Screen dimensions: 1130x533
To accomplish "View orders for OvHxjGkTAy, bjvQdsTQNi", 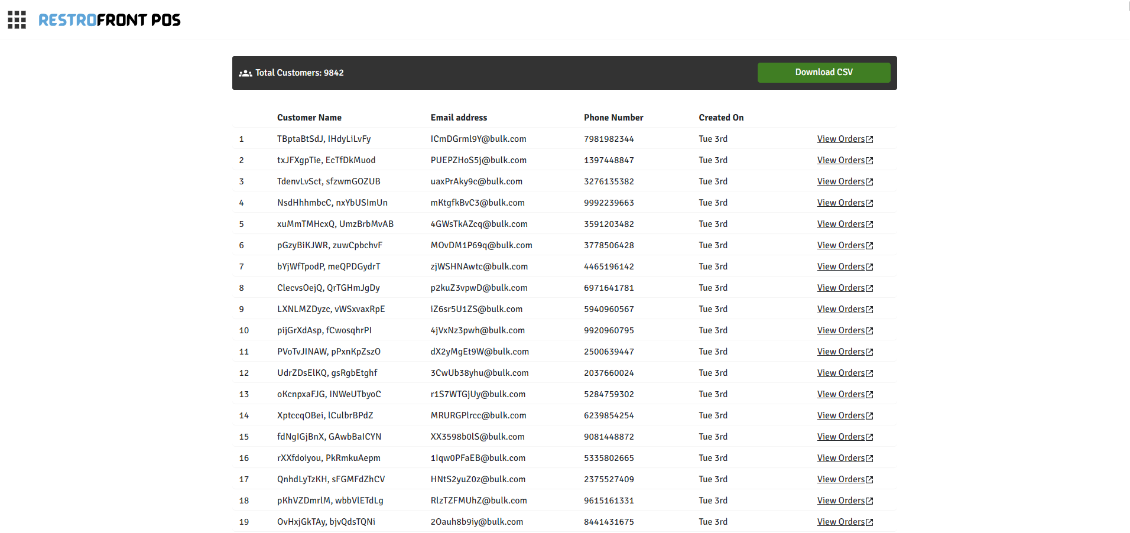I will [x=845, y=522].
